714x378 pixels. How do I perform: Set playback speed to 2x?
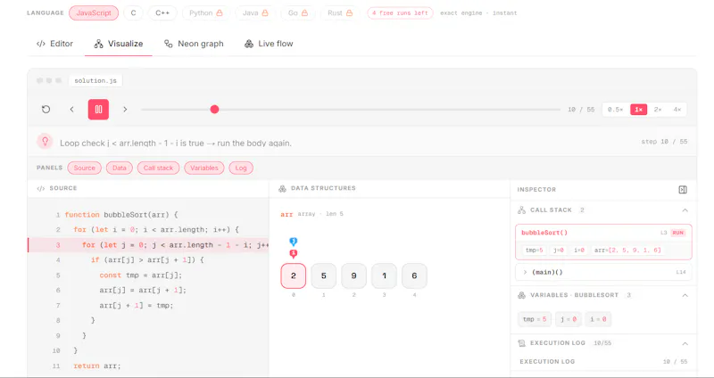tap(658, 110)
